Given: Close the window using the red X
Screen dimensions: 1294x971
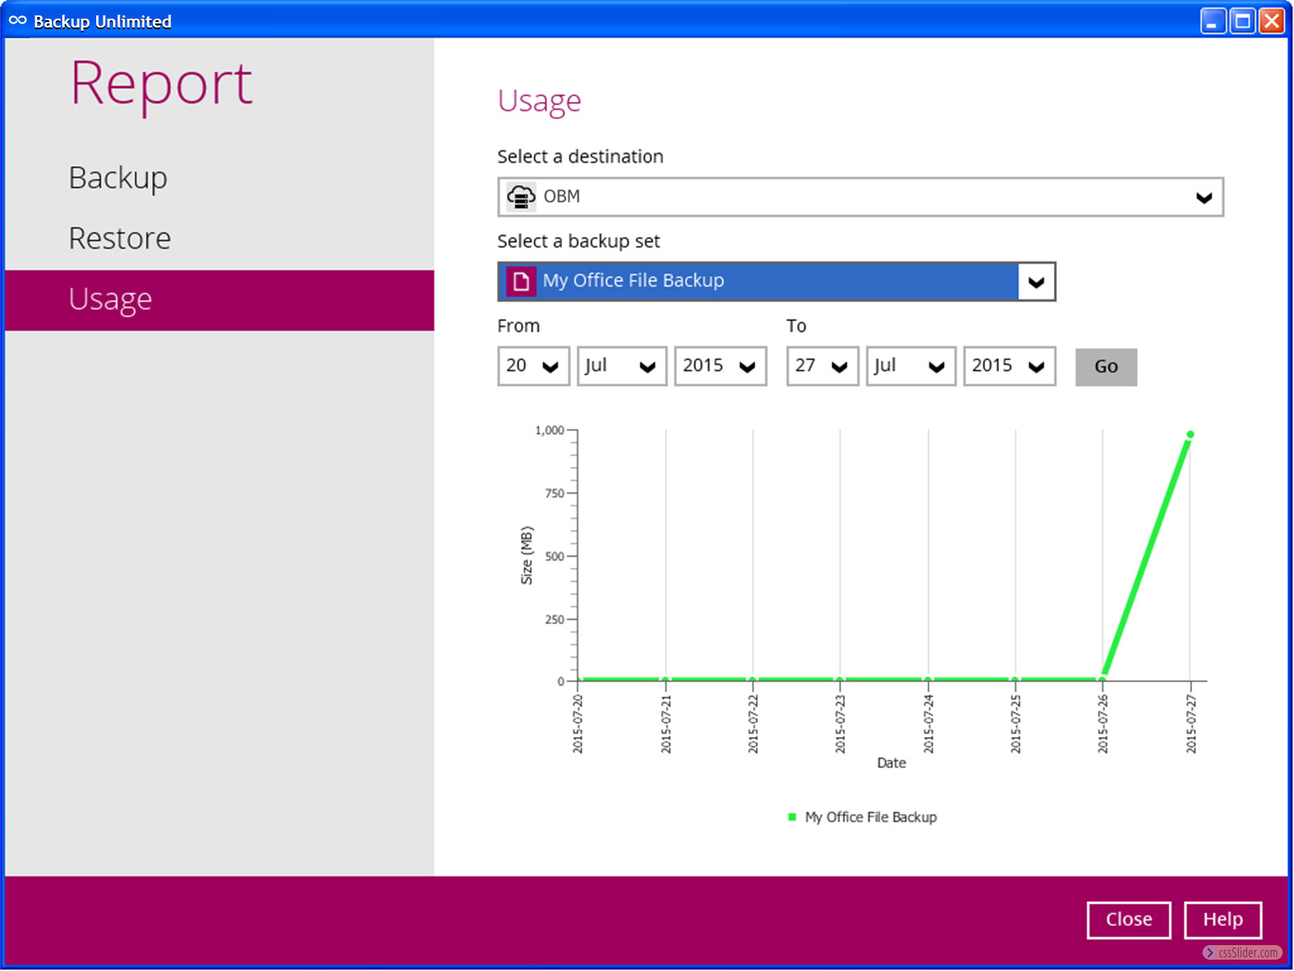Looking at the screenshot, I should click(x=1271, y=21).
